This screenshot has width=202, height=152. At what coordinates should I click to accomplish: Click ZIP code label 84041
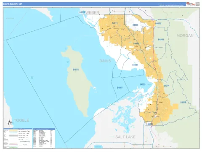136,43
